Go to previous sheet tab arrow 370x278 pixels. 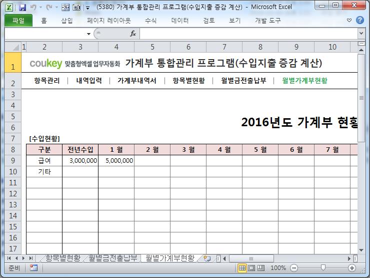pyautogui.click(x=16, y=258)
